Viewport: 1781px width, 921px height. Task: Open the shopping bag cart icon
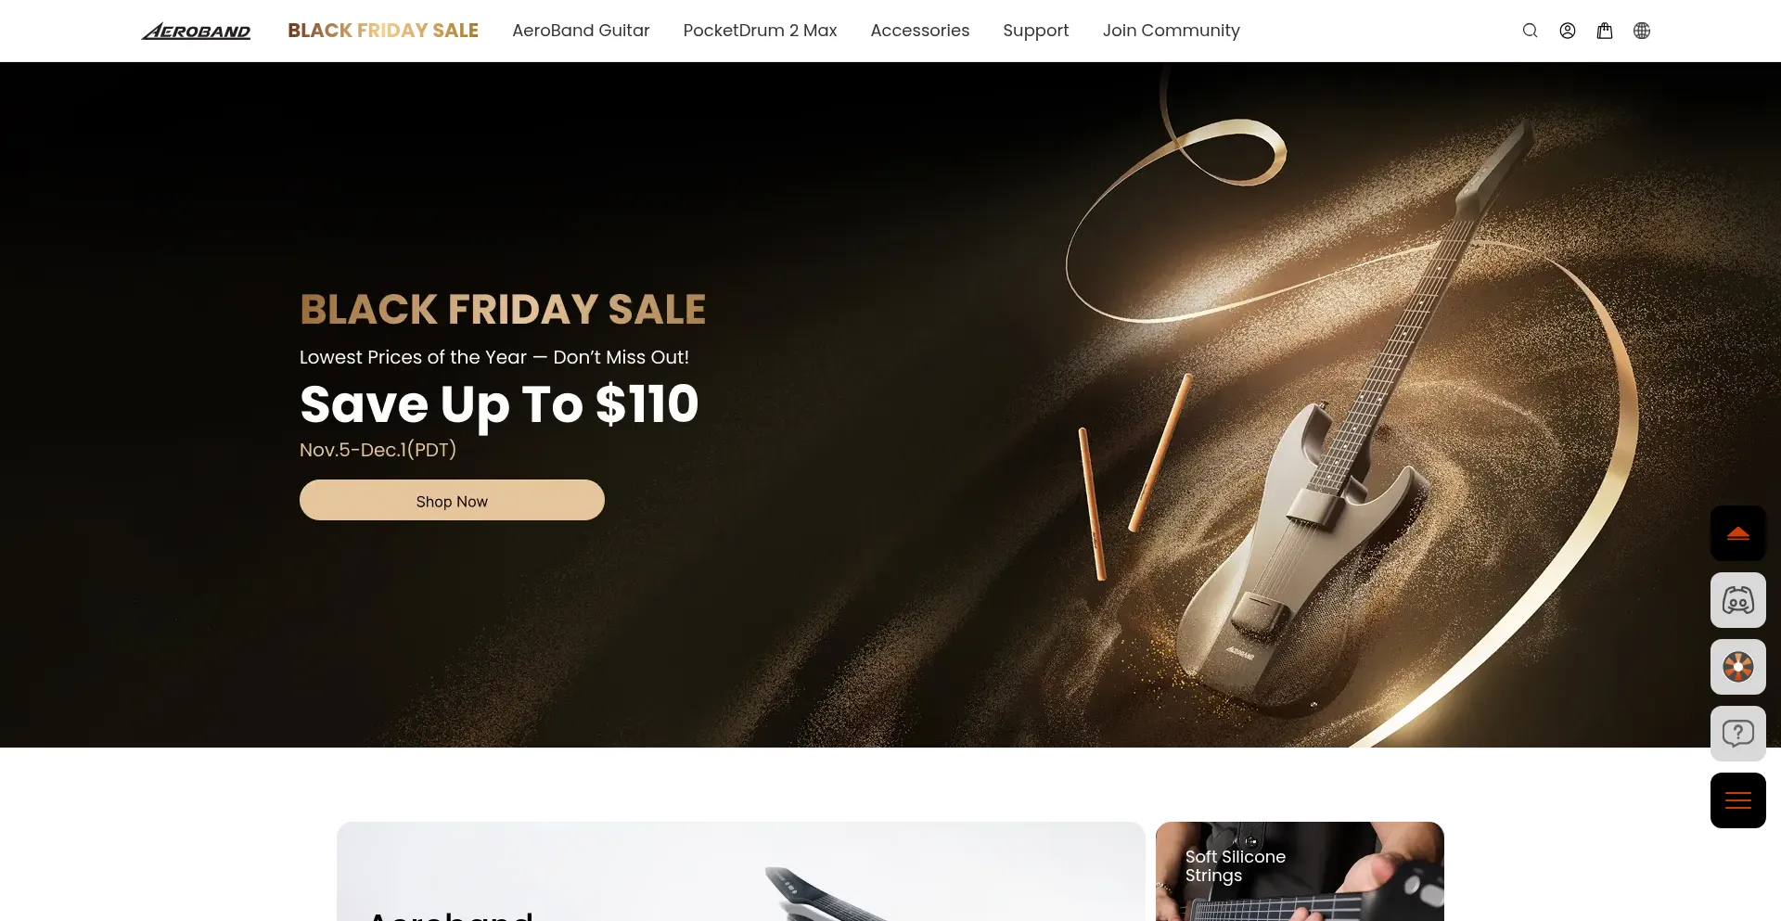1605,31
